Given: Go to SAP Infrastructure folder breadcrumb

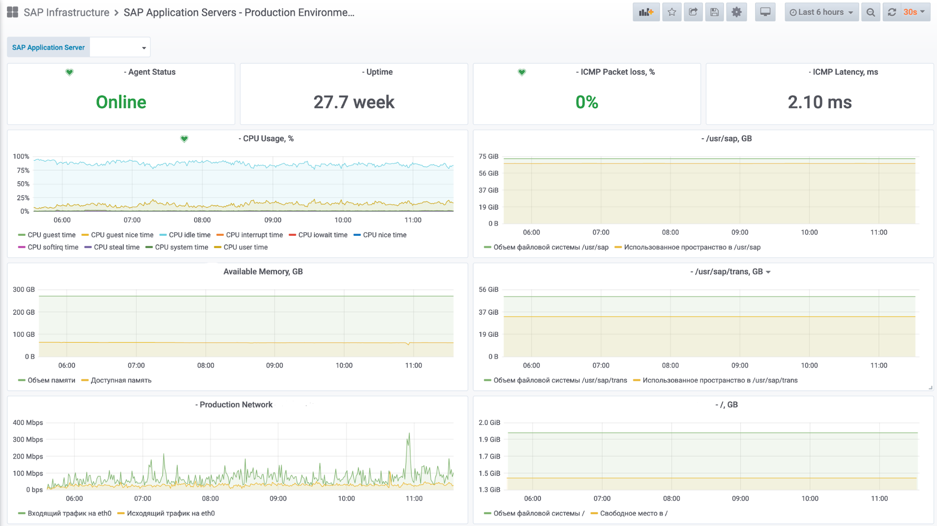Looking at the screenshot, I should click(66, 12).
